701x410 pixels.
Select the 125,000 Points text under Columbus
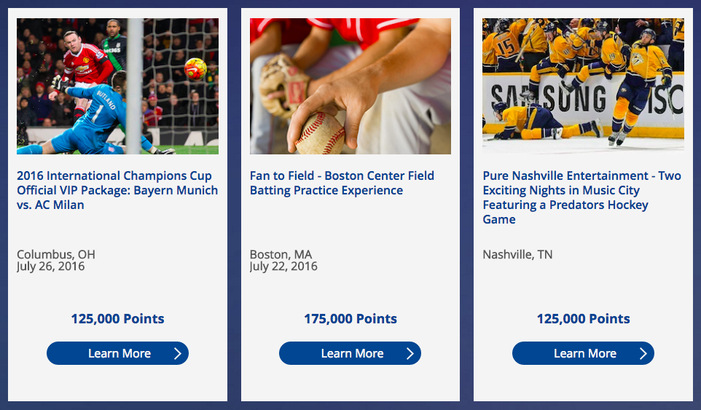117,319
